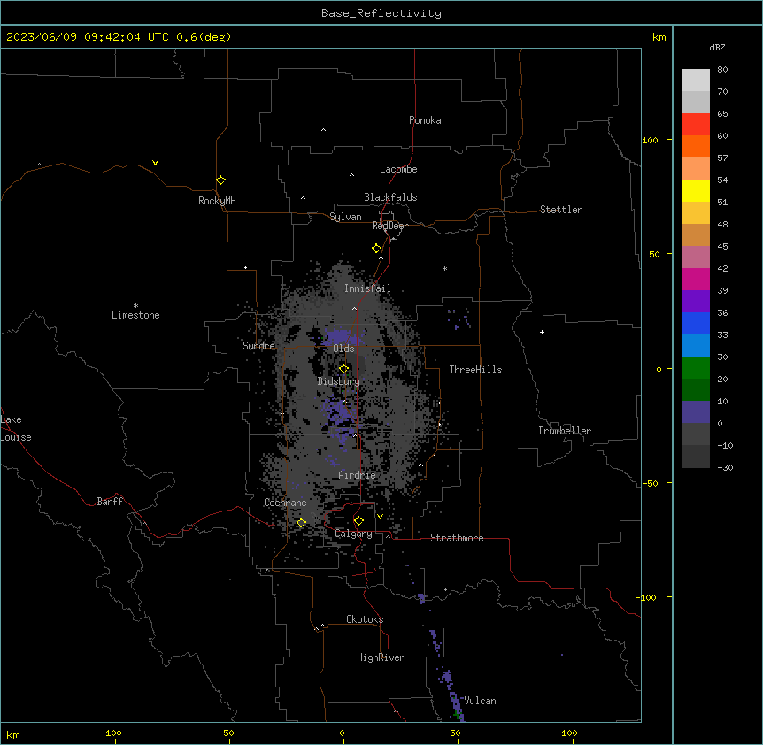Click the Ponoka city label
This screenshot has height=745, width=763.
(x=425, y=120)
